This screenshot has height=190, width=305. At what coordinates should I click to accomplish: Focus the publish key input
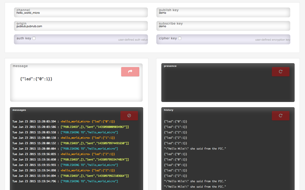pos(223,13)
